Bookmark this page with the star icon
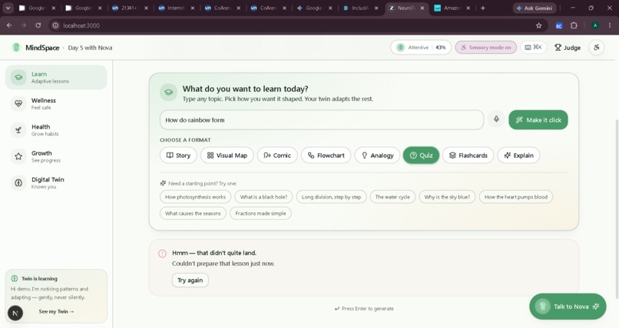Screen dimensions: 619x328 point(538,25)
